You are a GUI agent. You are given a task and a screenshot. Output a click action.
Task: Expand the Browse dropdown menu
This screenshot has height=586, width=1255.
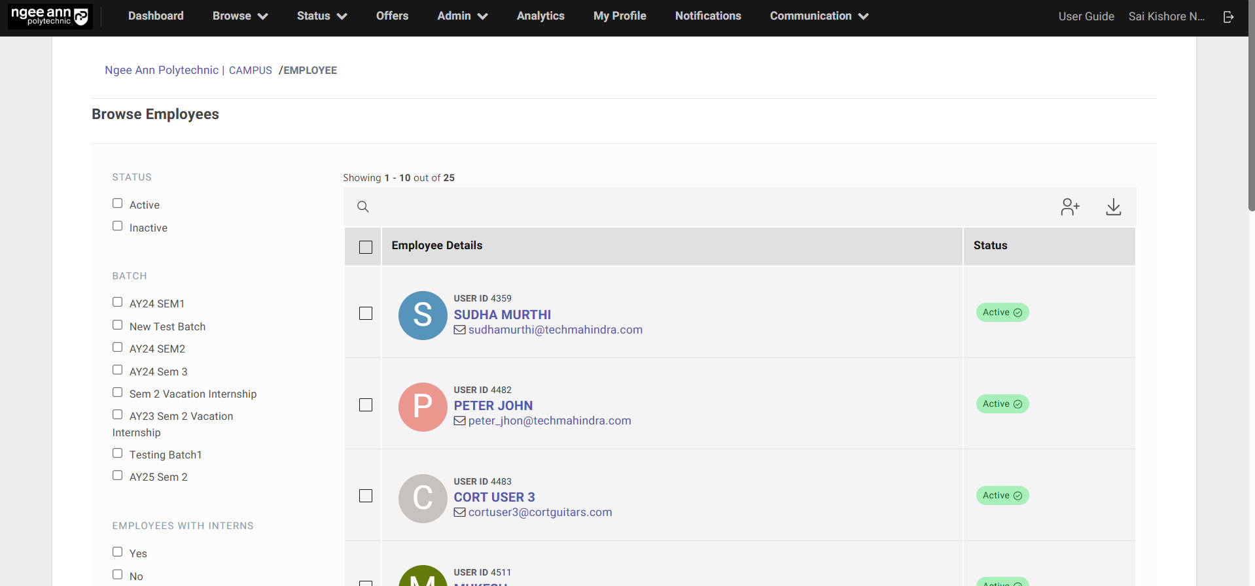point(239,16)
